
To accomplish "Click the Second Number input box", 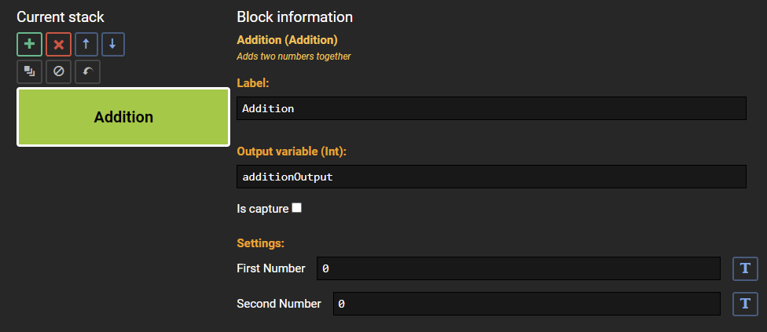I will pyautogui.click(x=527, y=304).
